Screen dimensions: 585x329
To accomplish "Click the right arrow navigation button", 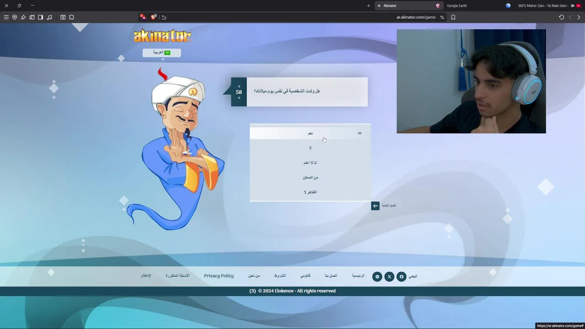I will pos(579,17).
